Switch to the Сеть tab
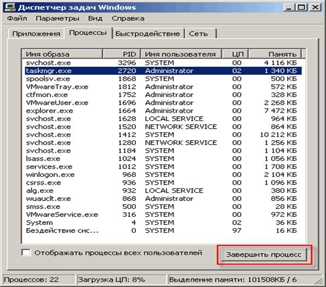Image resolution: width=326 pixels, height=287 pixels. [198, 33]
